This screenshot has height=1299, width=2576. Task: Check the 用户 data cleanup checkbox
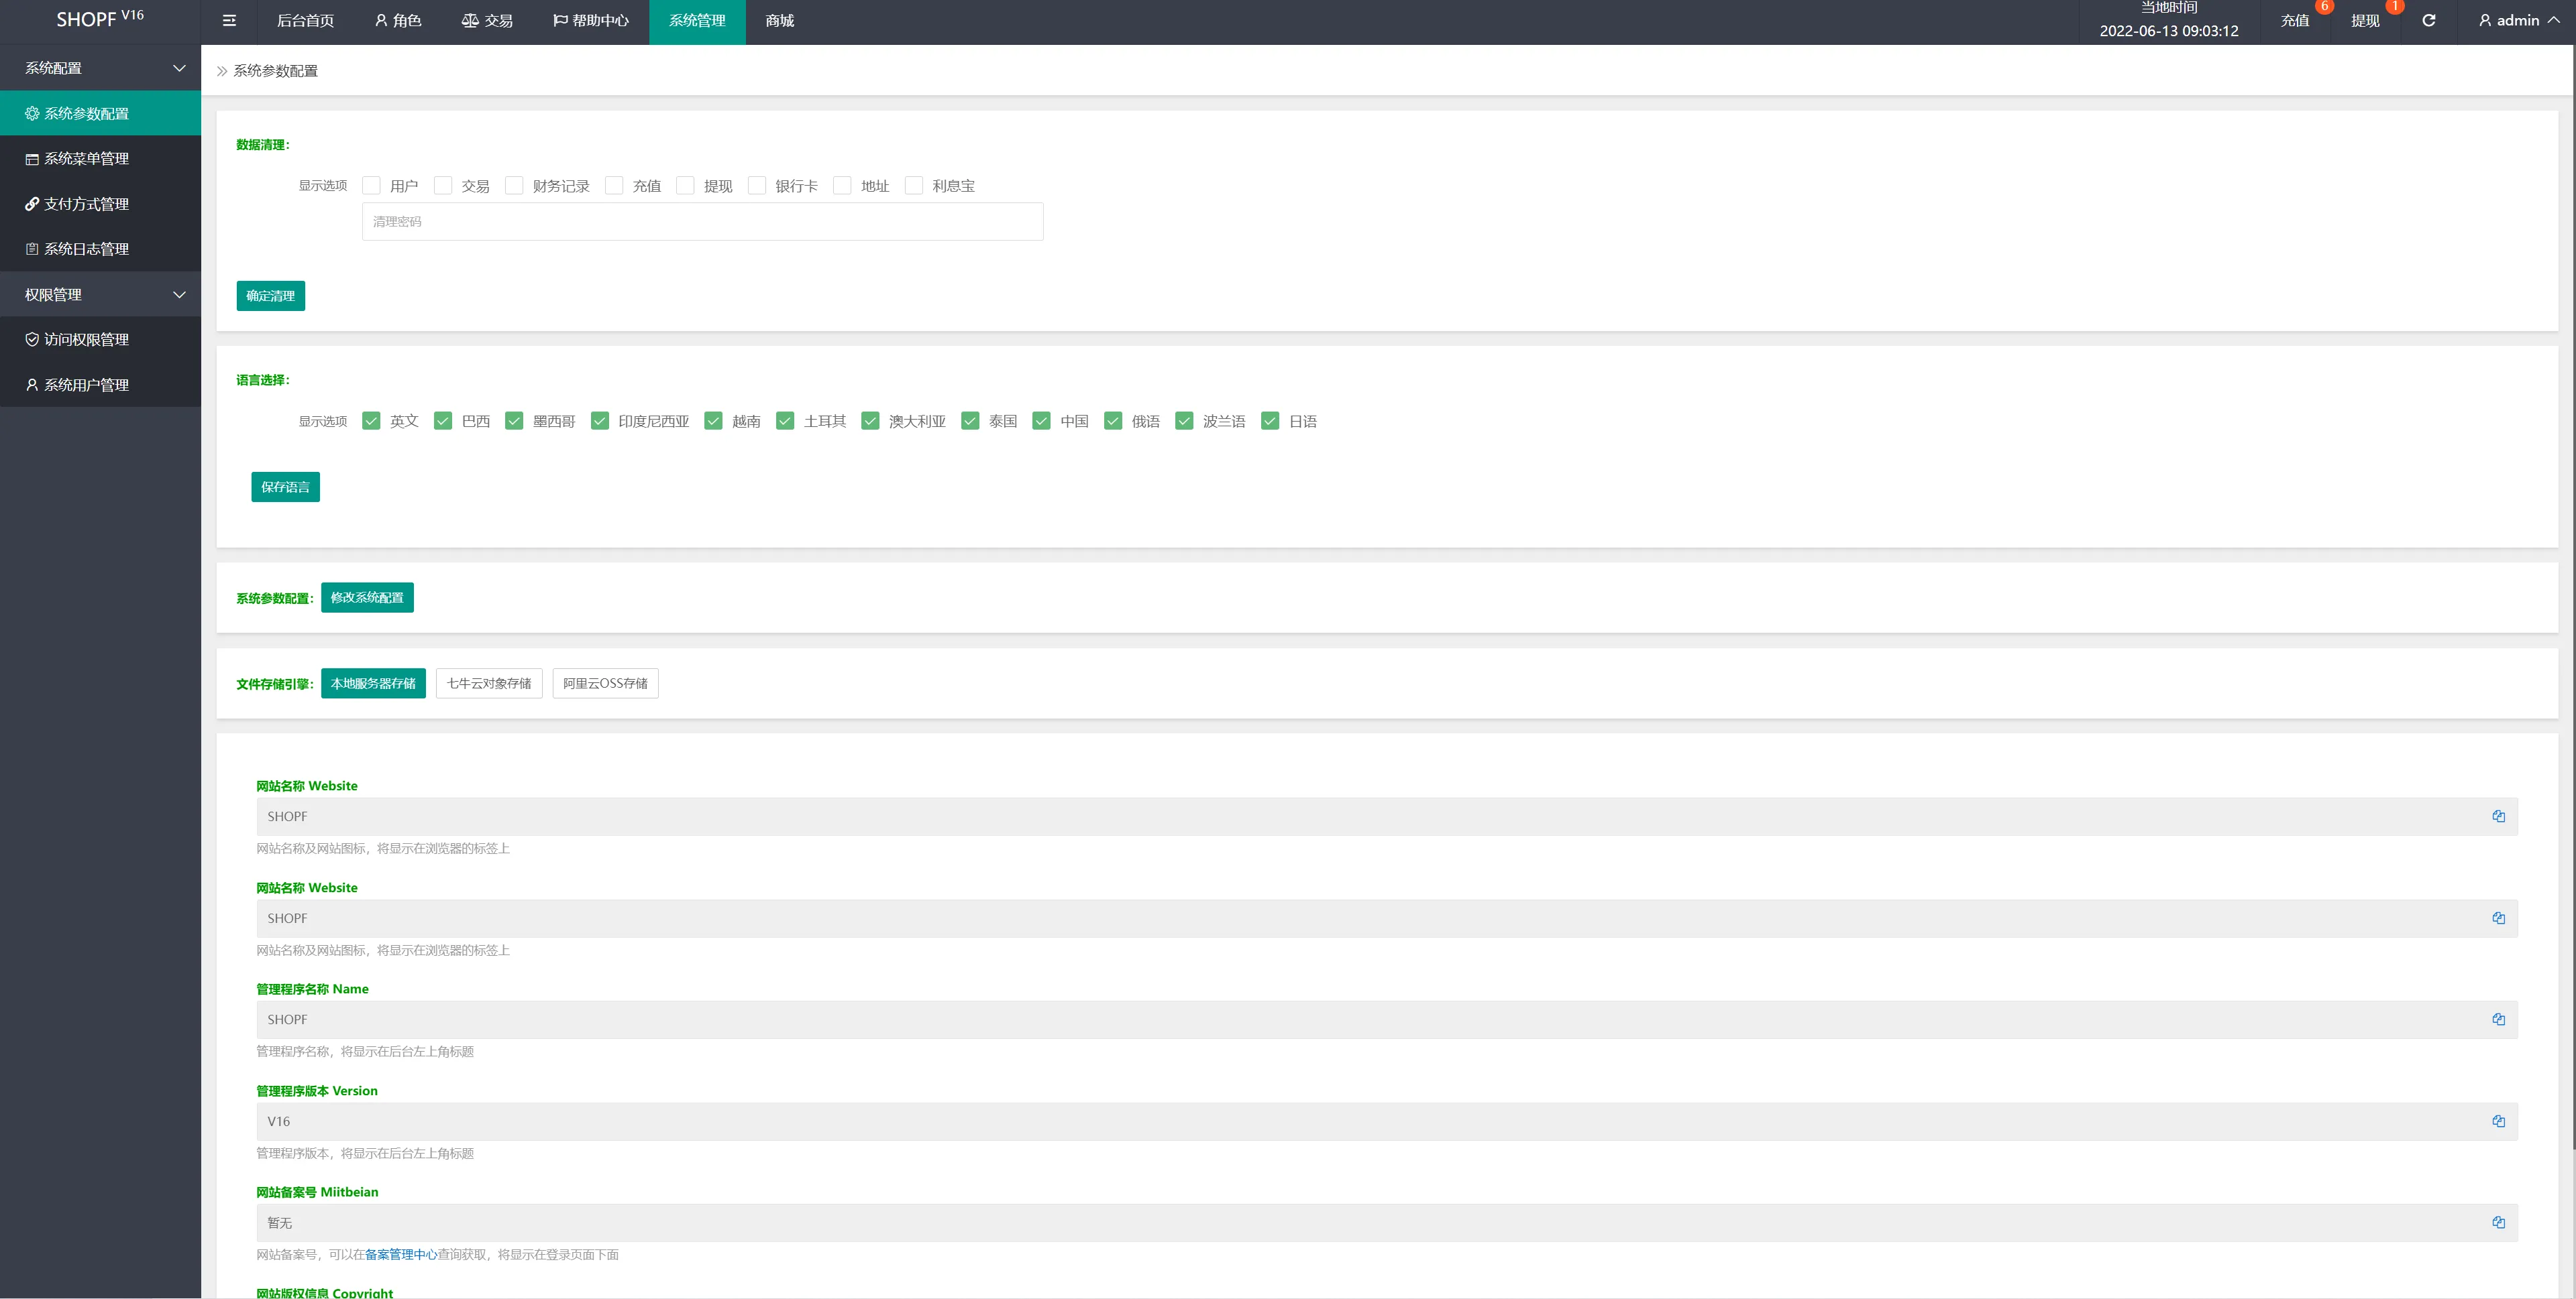[x=371, y=186]
